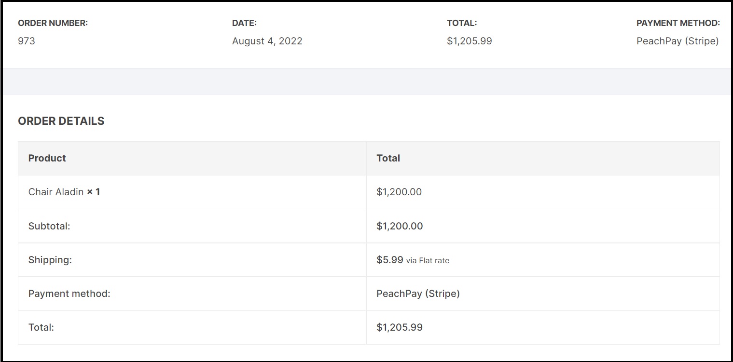Select the Subtotal row label
733x362 pixels.
(49, 226)
